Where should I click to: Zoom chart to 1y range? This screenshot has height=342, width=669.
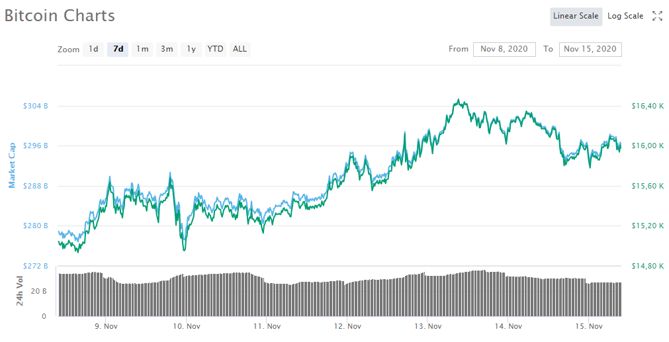191,49
